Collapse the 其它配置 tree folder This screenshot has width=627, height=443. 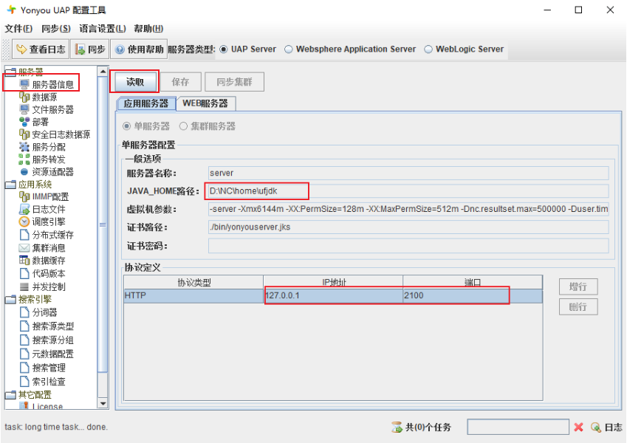coord(10,395)
